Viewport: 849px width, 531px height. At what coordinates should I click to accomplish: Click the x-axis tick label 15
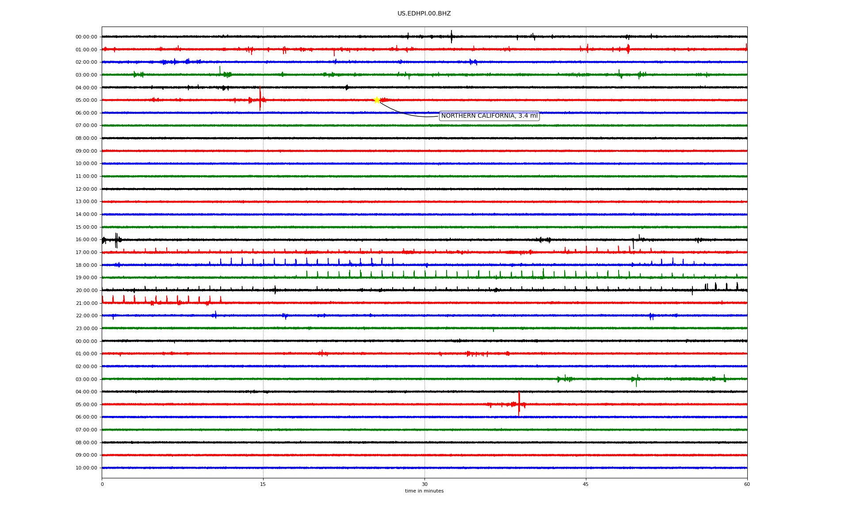pyautogui.click(x=263, y=484)
